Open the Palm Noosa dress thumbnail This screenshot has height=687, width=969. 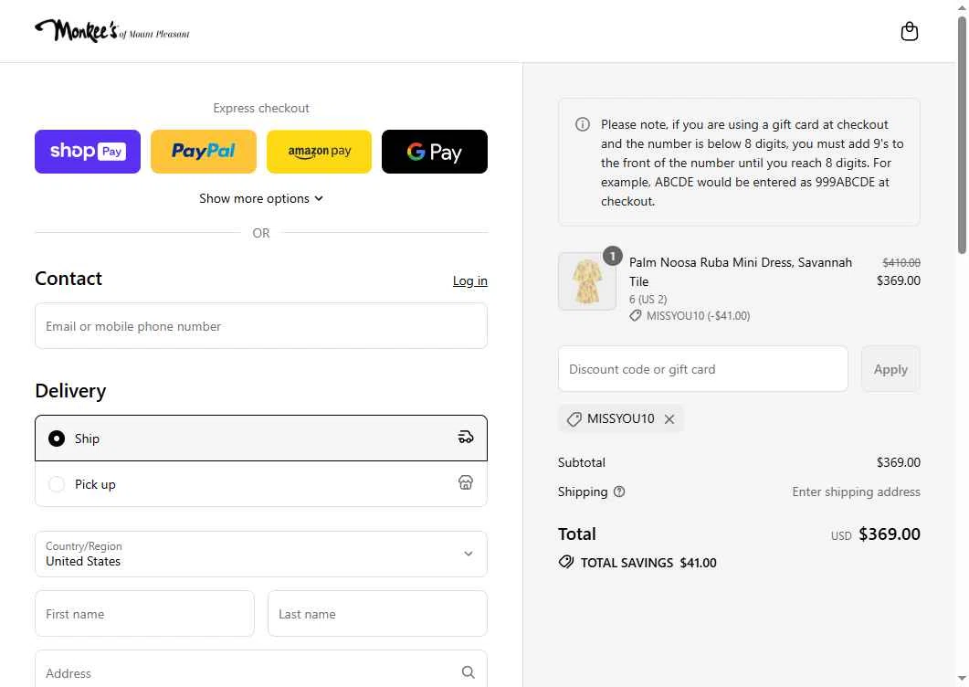point(587,281)
